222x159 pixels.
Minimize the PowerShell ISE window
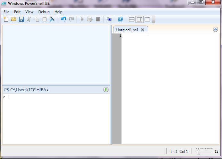[193, 2]
